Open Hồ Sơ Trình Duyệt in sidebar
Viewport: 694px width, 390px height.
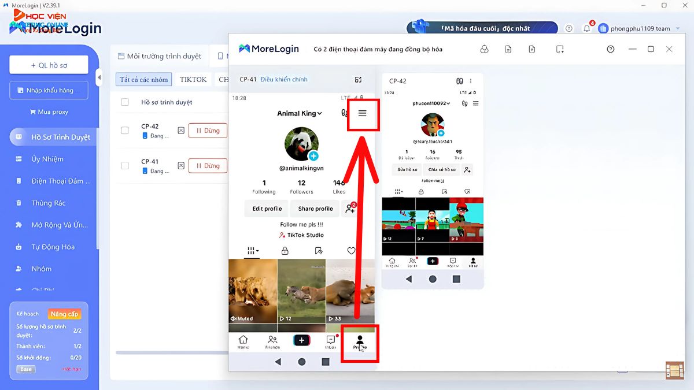(x=53, y=137)
